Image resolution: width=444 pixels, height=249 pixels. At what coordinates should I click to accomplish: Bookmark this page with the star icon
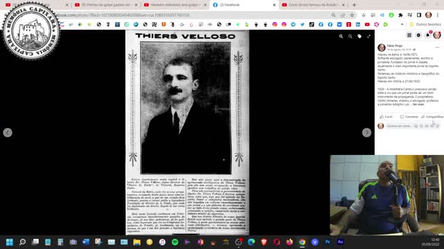pyautogui.click(x=352, y=15)
